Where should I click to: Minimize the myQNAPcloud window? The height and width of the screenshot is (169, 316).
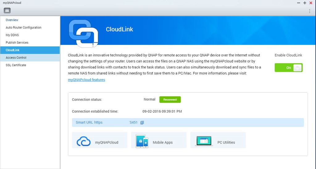pyautogui.click(x=298, y=3)
